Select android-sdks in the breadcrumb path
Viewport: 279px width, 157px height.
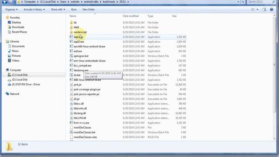91,2
